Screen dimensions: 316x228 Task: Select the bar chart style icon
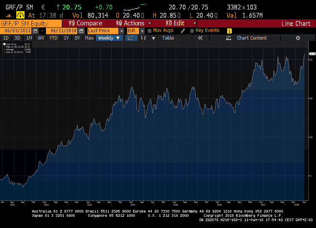(x=143, y=38)
